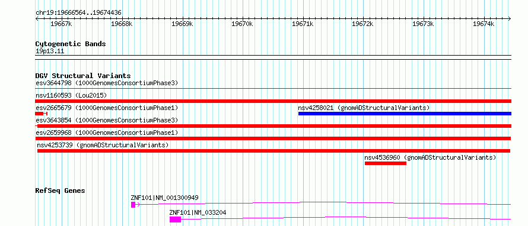Click the chr19:19666564..19674436 coordinate label

click(x=78, y=13)
